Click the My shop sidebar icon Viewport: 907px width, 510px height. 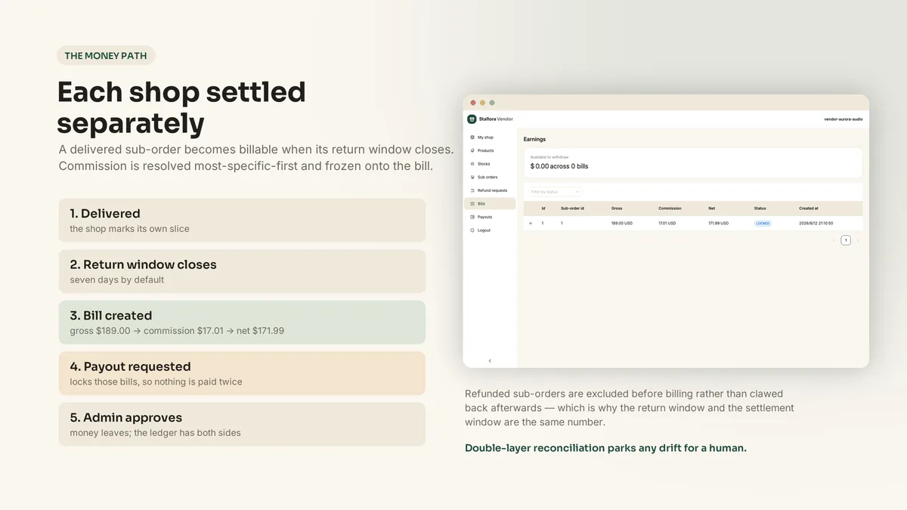(x=472, y=138)
